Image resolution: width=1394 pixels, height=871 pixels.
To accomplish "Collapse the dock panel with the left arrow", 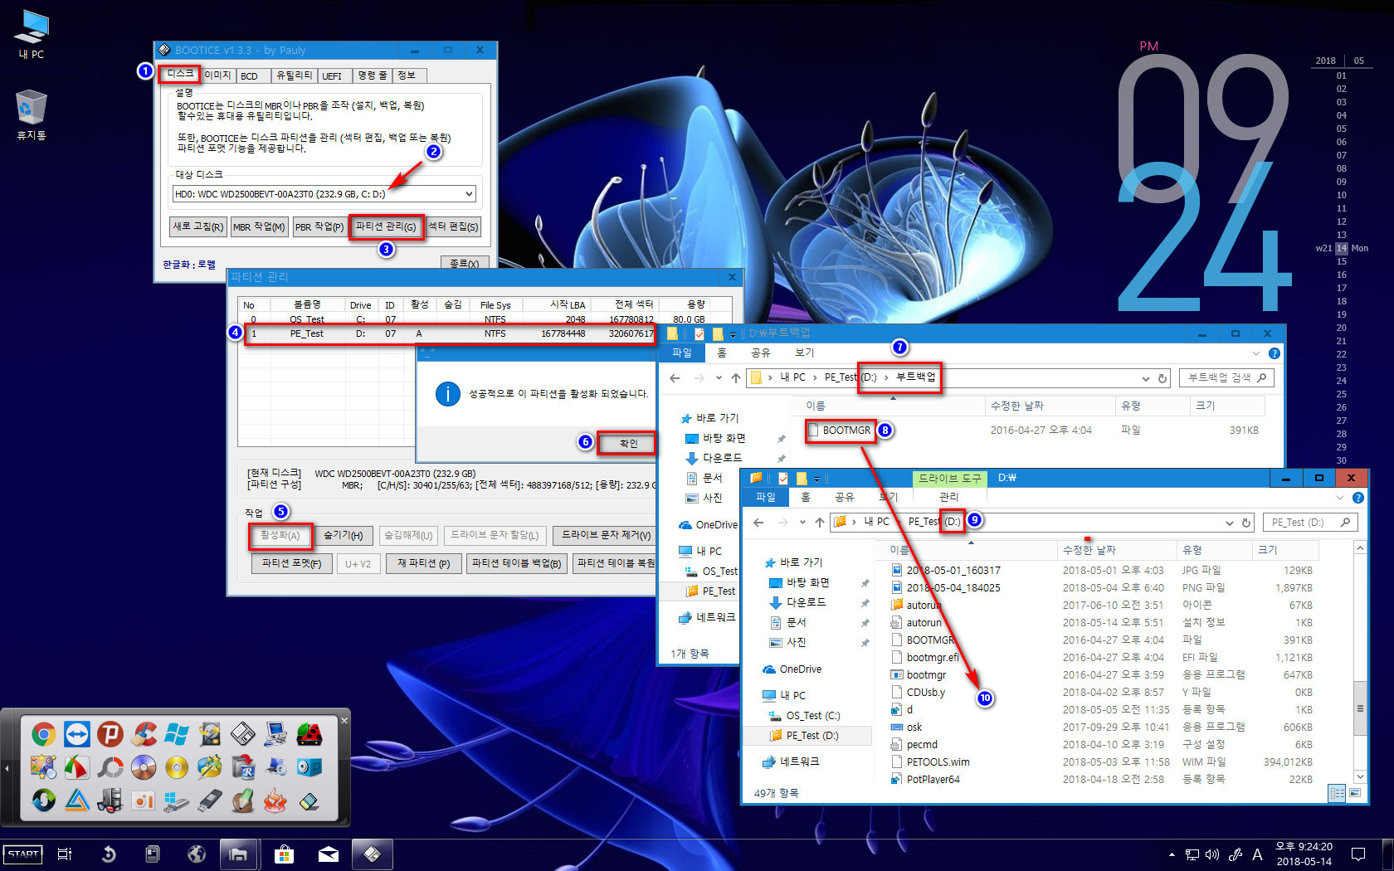I will point(7,768).
